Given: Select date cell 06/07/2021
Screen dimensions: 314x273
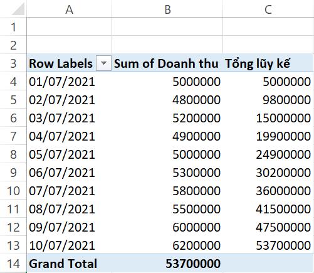Looking at the screenshot, I should tap(69, 173).
